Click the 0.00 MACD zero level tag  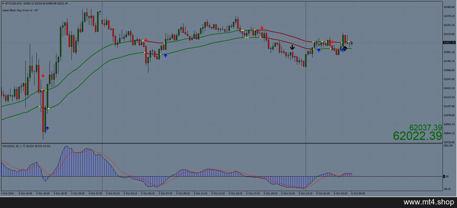coord(446,177)
